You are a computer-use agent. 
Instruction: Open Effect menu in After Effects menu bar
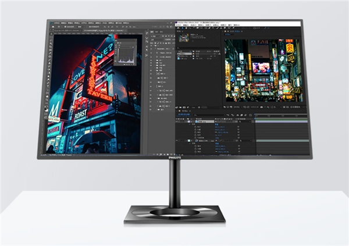pos(208,25)
